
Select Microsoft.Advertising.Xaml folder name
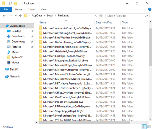coord(68,33)
